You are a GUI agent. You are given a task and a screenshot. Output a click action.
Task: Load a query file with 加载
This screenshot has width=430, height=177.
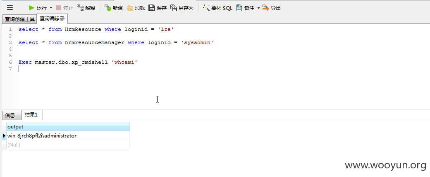tap(136, 8)
